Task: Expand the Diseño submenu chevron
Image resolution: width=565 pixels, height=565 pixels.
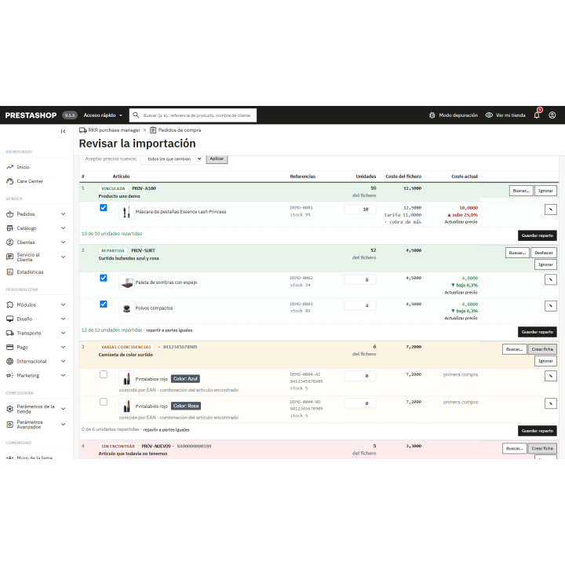Action: click(x=63, y=319)
